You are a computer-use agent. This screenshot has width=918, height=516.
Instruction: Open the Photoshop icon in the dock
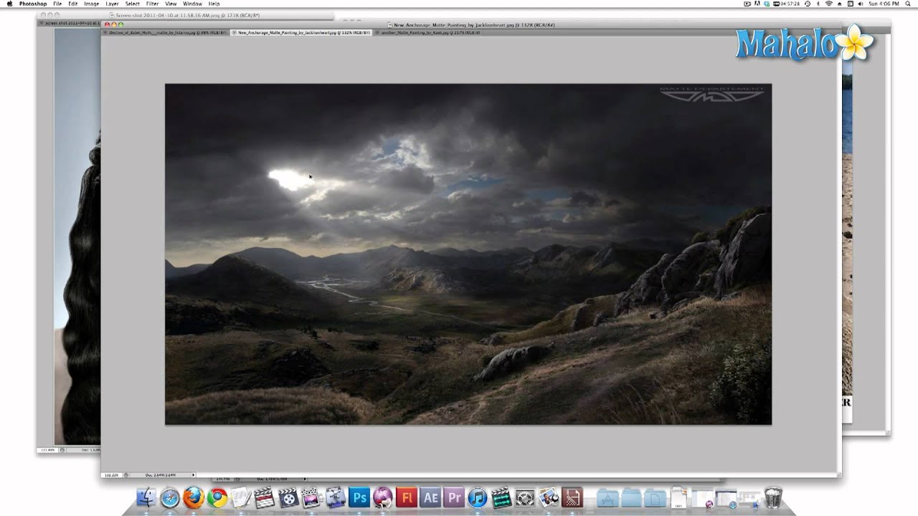point(359,497)
